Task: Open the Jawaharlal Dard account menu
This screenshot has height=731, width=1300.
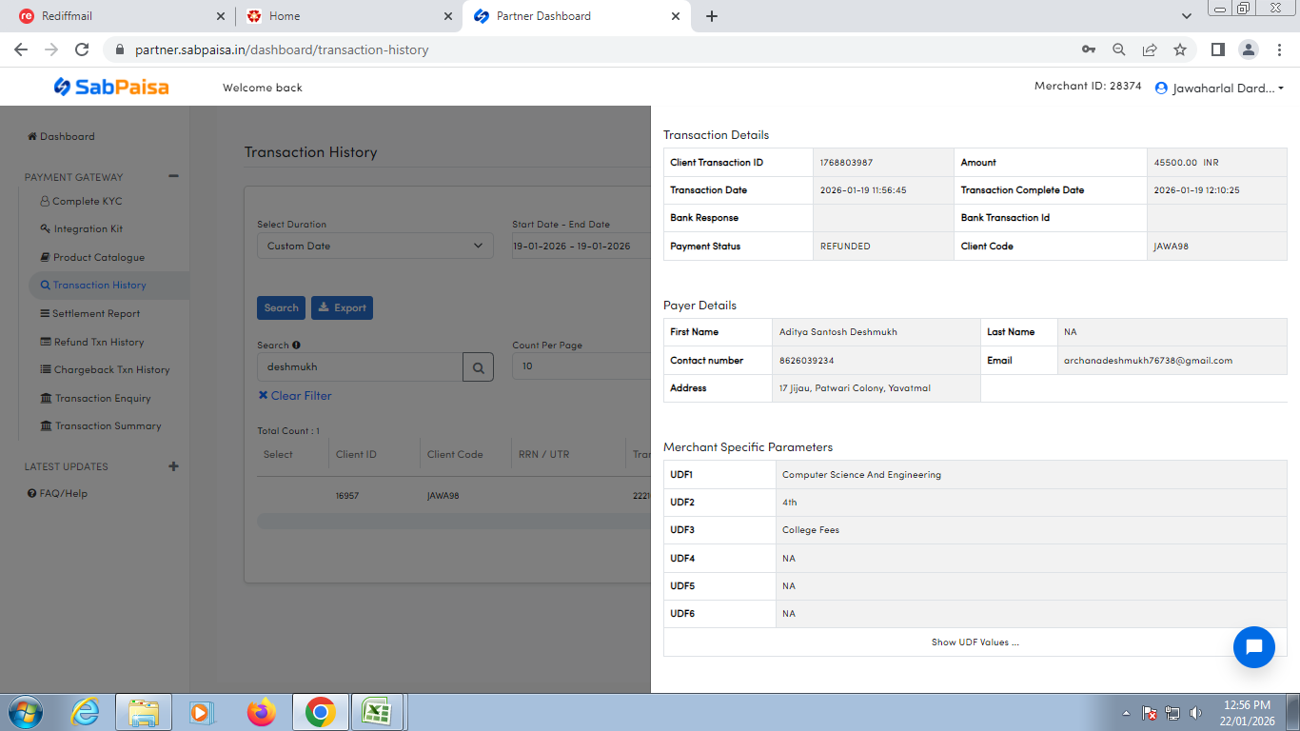Action: pyautogui.click(x=1219, y=88)
